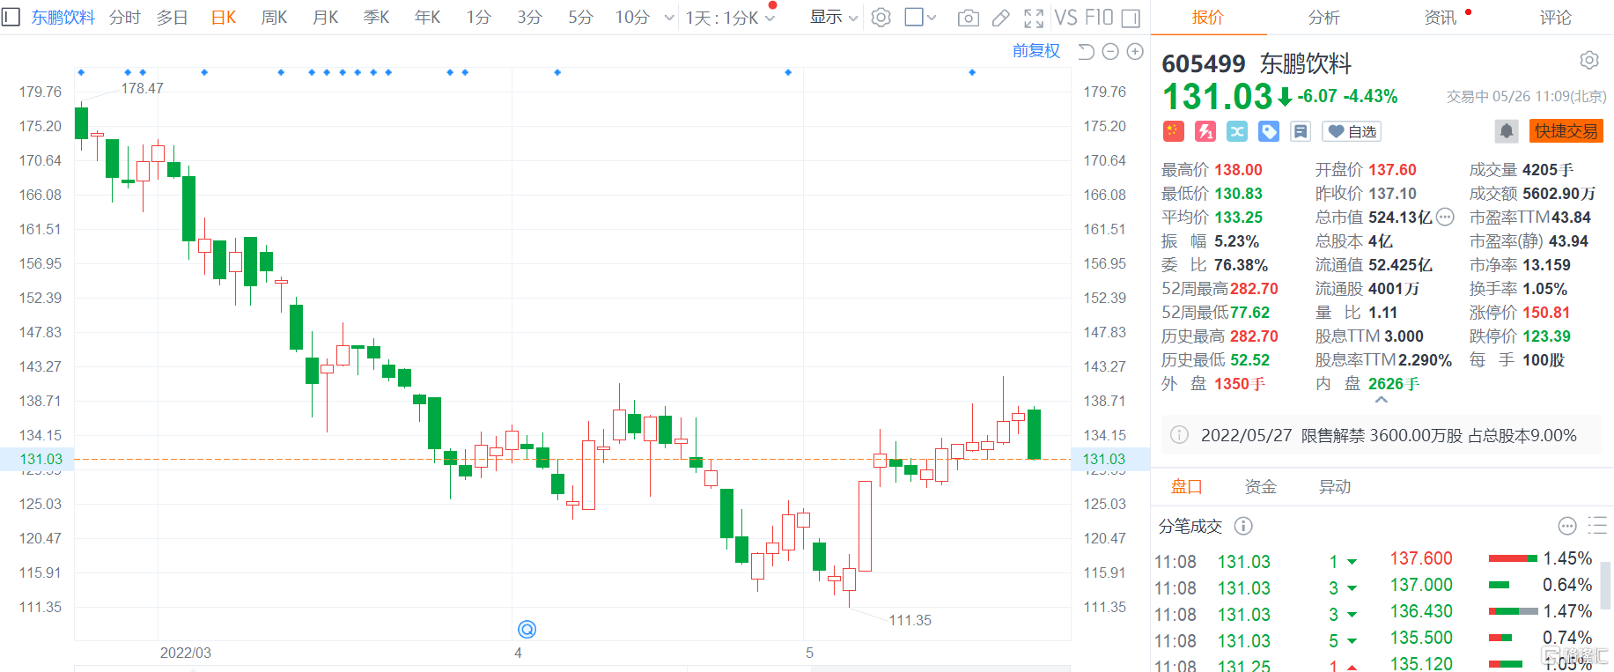Image resolution: width=1614 pixels, height=672 pixels.
Task: Open the 1天:1分K dropdown
Action: point(731,18)
